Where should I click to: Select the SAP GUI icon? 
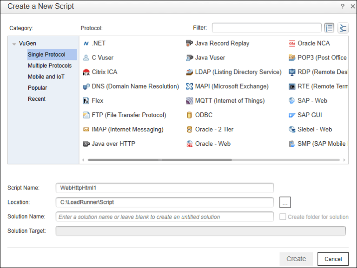click(292, 115)
